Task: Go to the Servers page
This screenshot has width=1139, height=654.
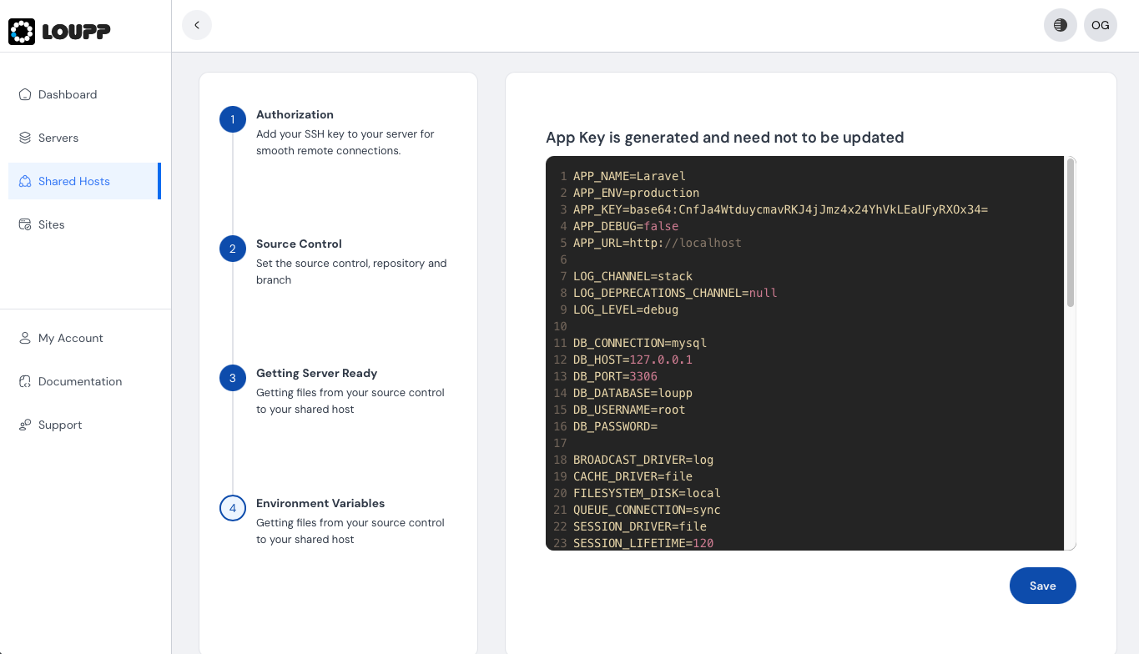Action: click(83, 138)
